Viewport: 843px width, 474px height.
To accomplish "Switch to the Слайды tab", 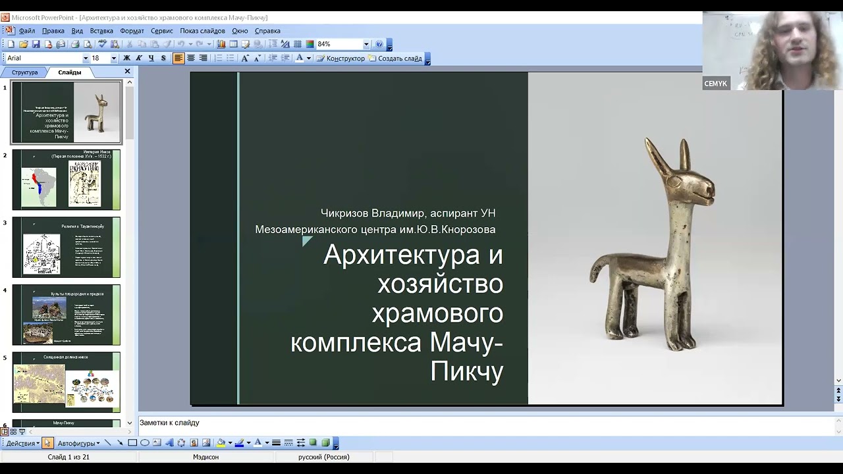I will coord(69,72).
